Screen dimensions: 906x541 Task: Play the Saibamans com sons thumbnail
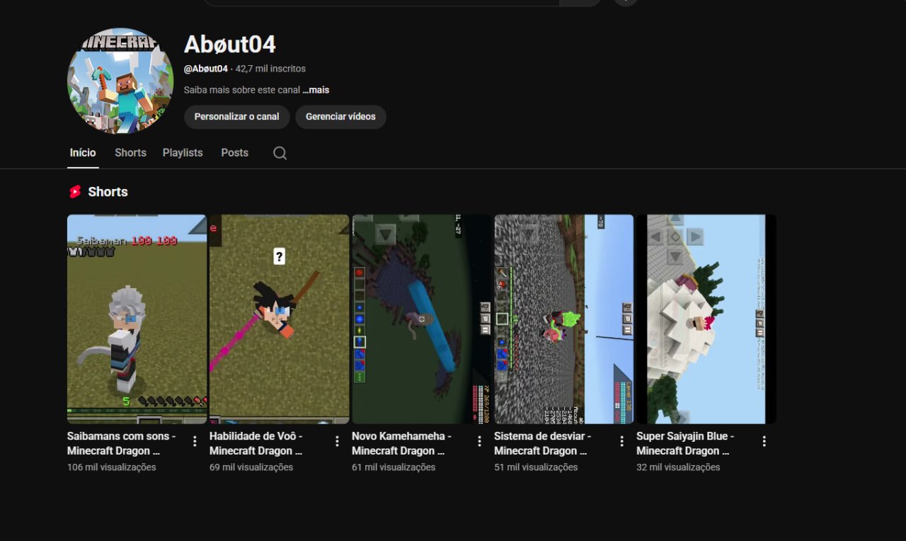(137, 319)
